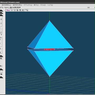Click the V0 vertex count in status bar
Image resolution: width=95 pixels, height=95 pixels.
click(88, 8)
